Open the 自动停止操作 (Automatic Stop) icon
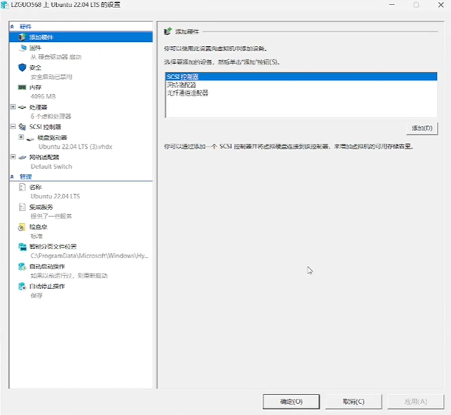This screenshot has height=415, width=451. tap(22, 286)
